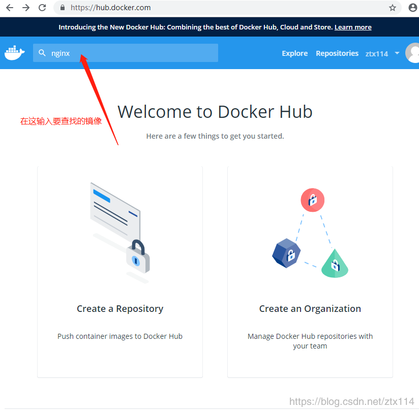This screenshot has height=412, width=419.
Task: Click the padlock icon in the address bar
Action: click(62, 8)
